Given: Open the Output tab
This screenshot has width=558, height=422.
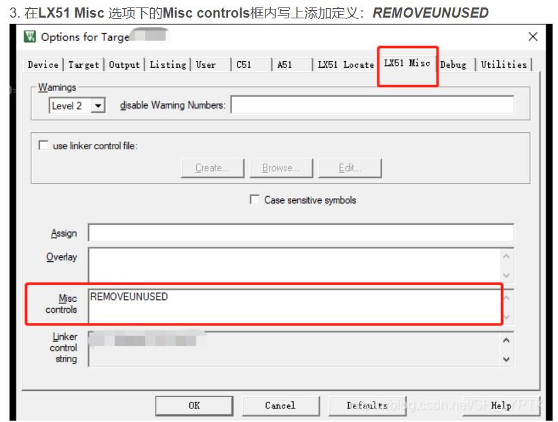Looking at the screenshot, I should 124,64.
